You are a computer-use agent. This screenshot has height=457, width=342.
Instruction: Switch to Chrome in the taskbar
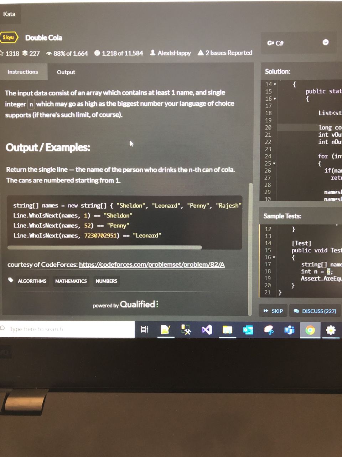pyautogui.click(x=310, y=330)
